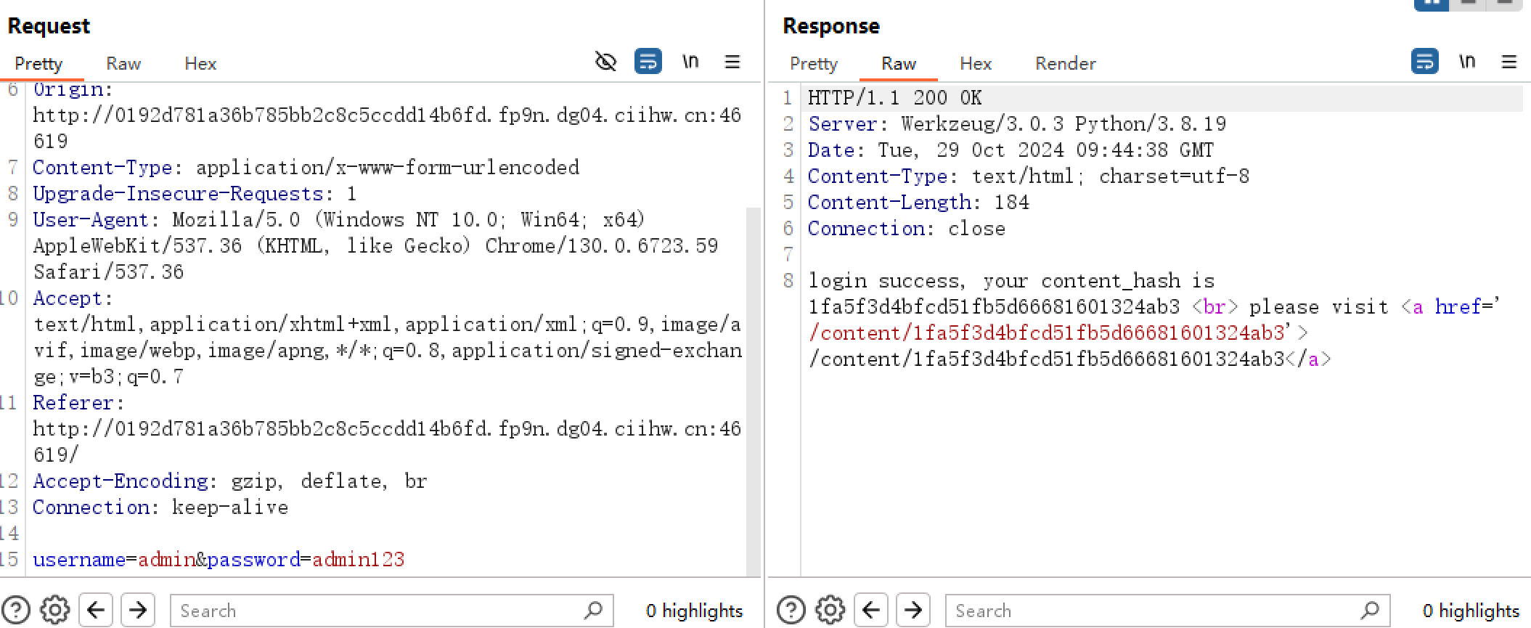The height and width of the screenshot is (628, 1531).
Task: Click the Response panel title
Action: pyautogui.click(x=831, y=26)
